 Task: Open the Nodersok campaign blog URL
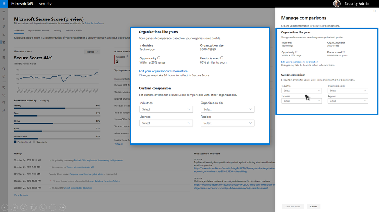(234, 186)
